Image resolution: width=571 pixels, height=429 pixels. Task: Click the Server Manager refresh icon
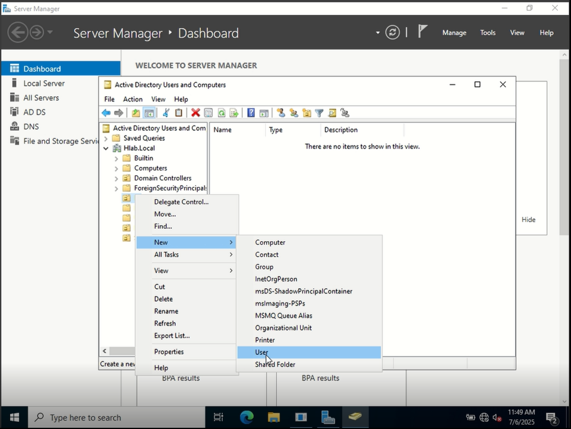coord(393,33)
